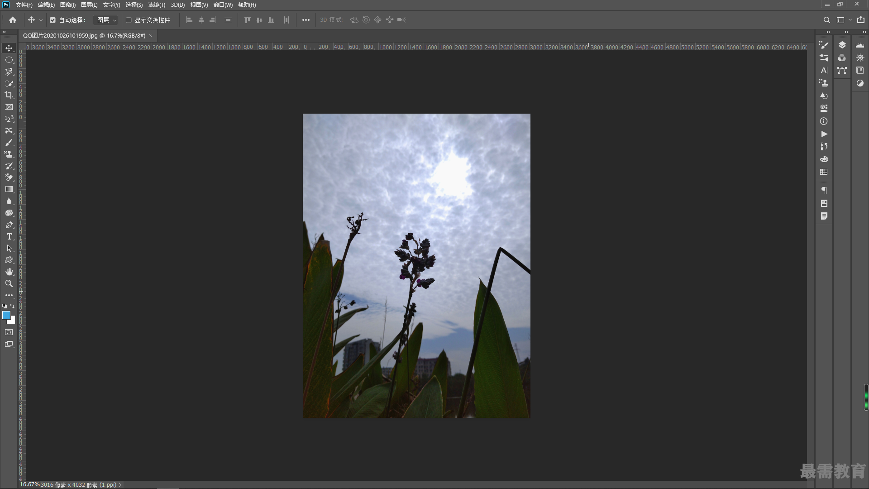Open the Actions panel play icon
The image size is (869, 489).
point(824,134)
